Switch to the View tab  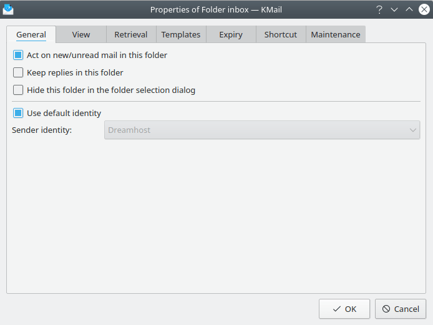(x=81, y=34)
